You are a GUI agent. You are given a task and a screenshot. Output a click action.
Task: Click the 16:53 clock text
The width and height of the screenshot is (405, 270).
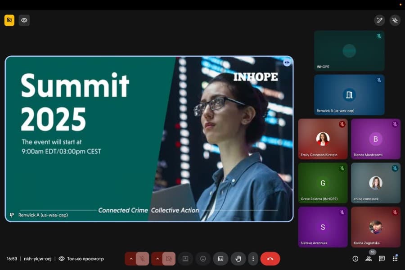12,259
